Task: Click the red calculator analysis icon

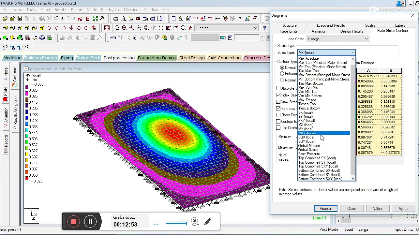Action: pos(88,19)
